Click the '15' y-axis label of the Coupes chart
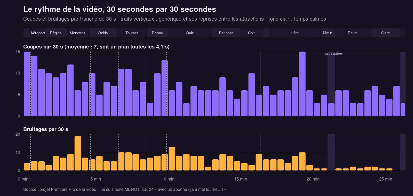This screenshot has width=413, height=196. click(18, 52)
